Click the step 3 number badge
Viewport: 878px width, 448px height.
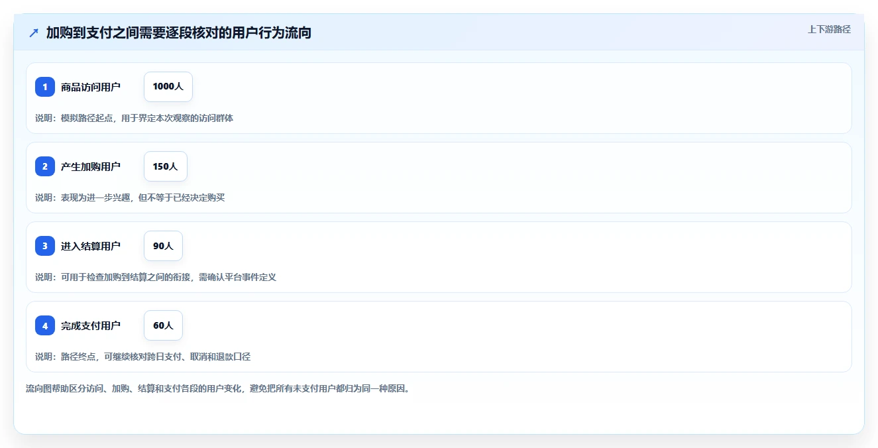[x=45, y=246]
